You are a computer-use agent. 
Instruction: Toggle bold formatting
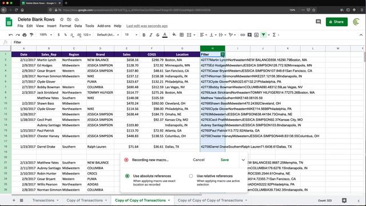pos(144,35)
